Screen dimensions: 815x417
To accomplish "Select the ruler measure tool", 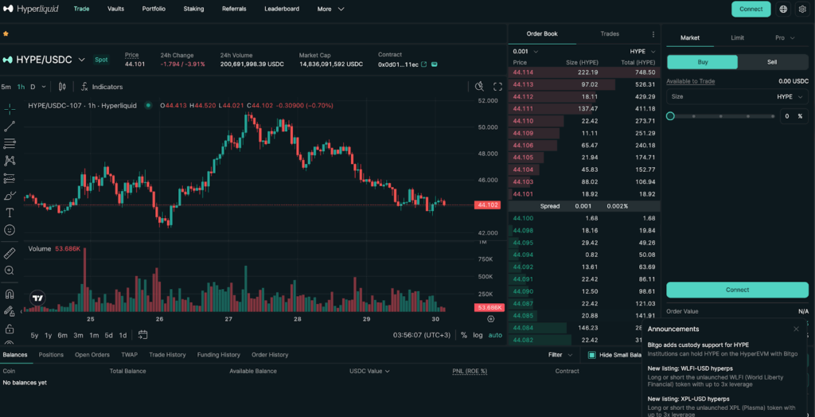I will pyautogui.click(x=10, y=253).
